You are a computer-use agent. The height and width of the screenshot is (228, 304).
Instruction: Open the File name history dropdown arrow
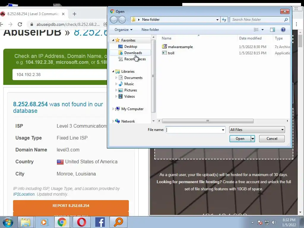(223, 130)
